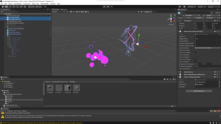The width and height of the screenshot is (221, 124).
Task: Select the voiceCube prefab thumbnail
Action: tap(67, 88)
